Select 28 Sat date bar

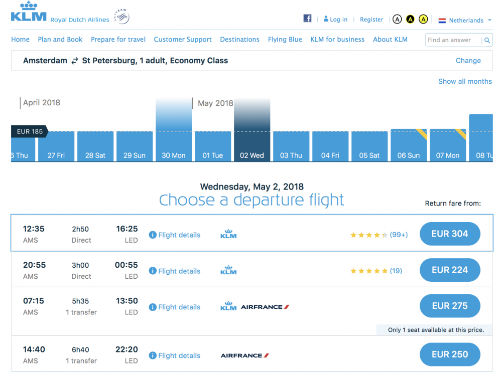click(95, 146)
